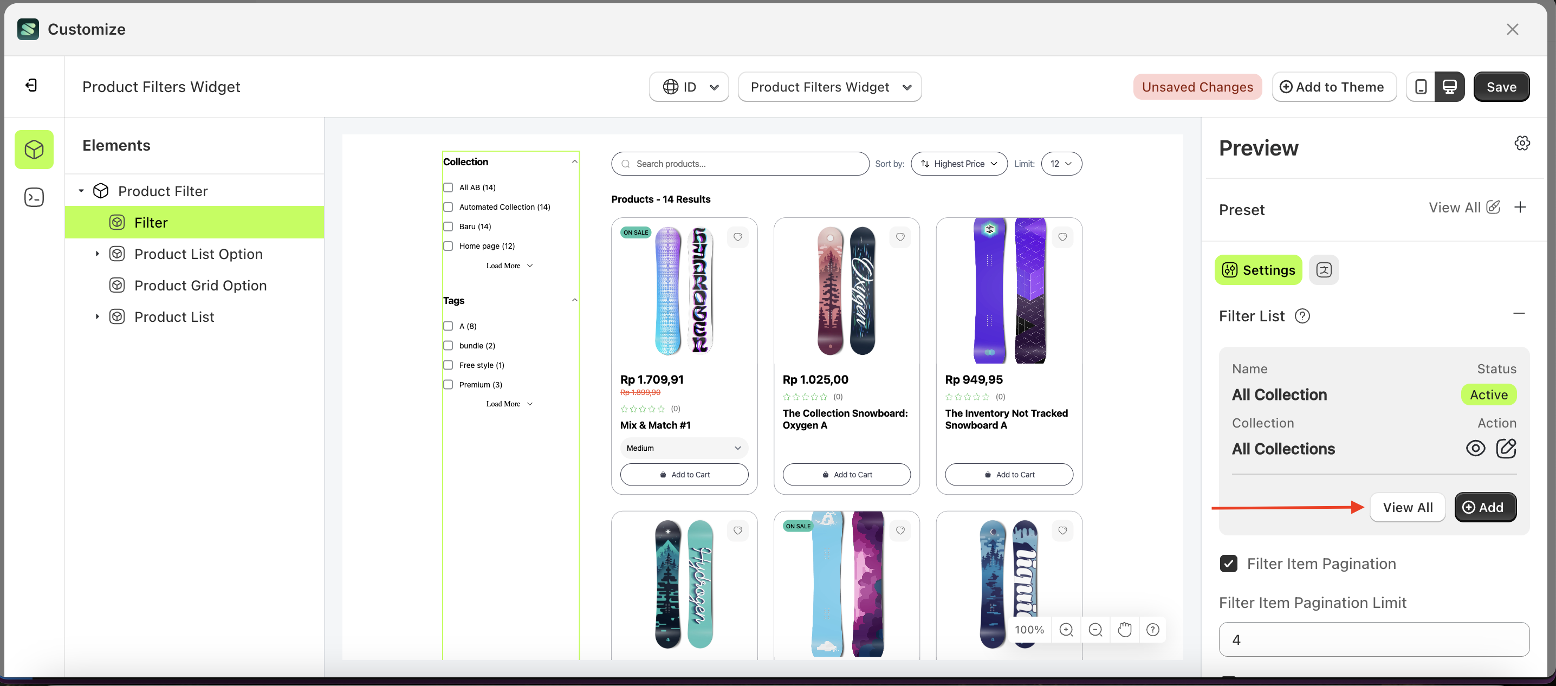Select the Elements cube icon in sidebar
This screenshot has width=1556, height=686.
[x=34, y=149]
